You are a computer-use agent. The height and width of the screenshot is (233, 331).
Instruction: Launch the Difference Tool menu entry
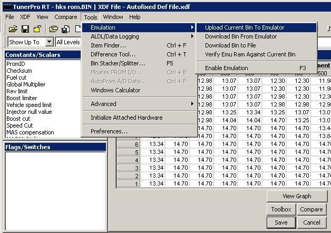coord(139,54)
